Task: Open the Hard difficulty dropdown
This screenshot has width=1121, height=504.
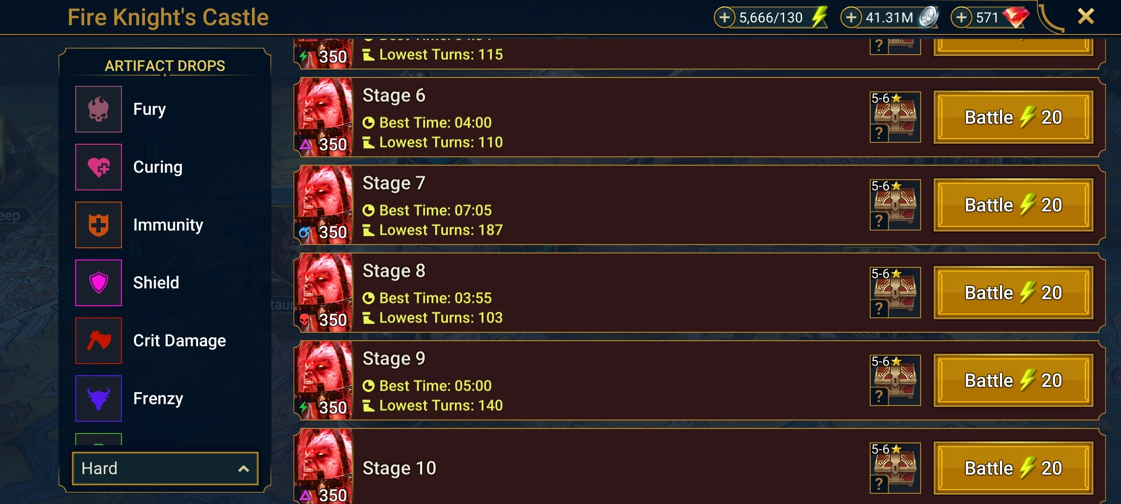Action: (x=165, y=468)
